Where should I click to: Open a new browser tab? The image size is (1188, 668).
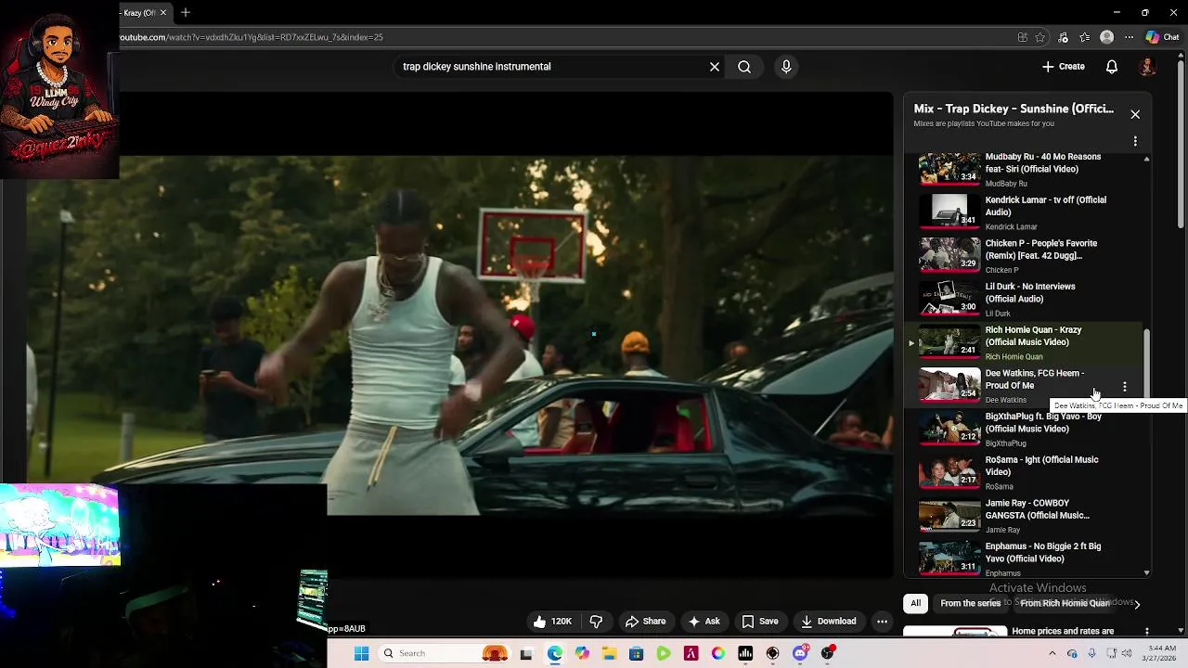186,12
